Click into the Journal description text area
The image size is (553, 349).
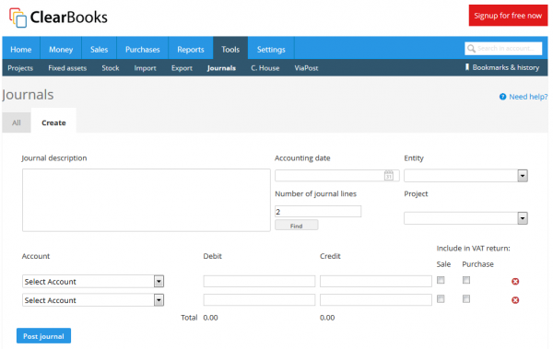click(147, 200)
